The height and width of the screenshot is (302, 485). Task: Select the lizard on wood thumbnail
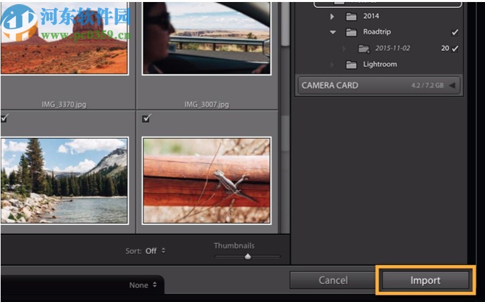click(206, 181)
